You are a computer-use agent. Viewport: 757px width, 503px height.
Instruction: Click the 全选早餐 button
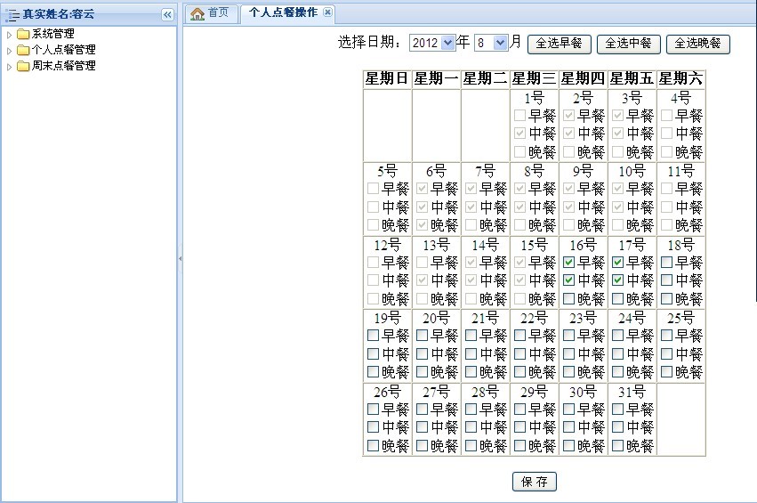point(559,44)
